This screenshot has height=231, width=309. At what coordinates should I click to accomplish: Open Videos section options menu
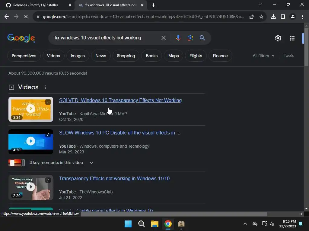(45, 87)
